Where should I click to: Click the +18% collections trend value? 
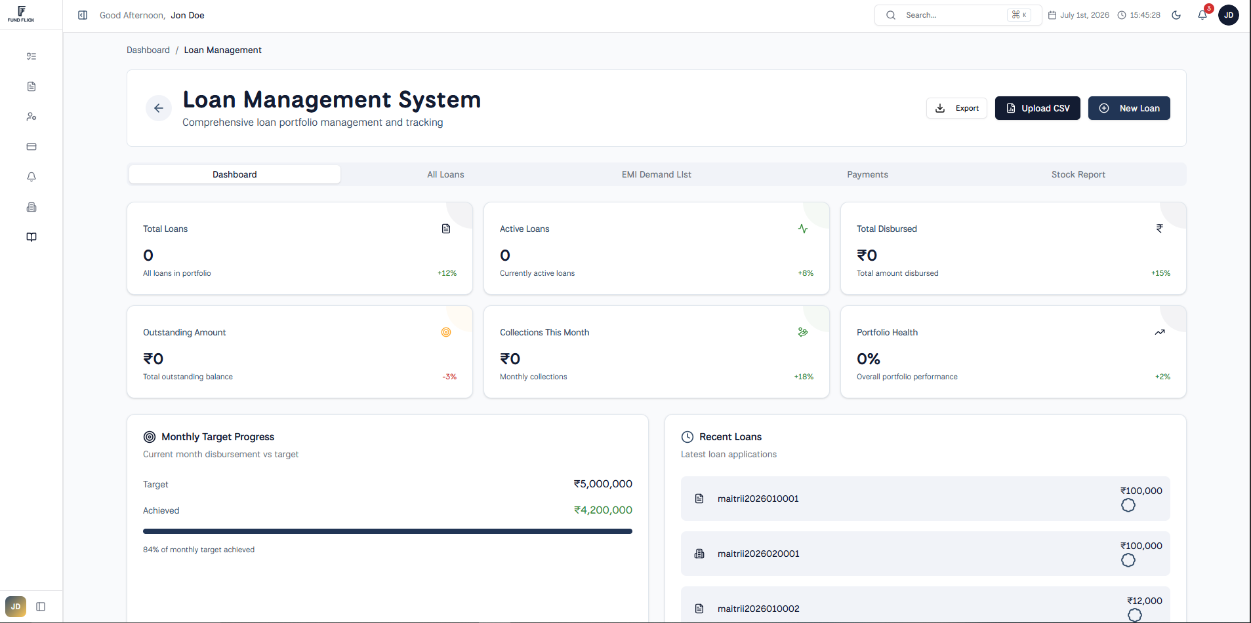804,377
